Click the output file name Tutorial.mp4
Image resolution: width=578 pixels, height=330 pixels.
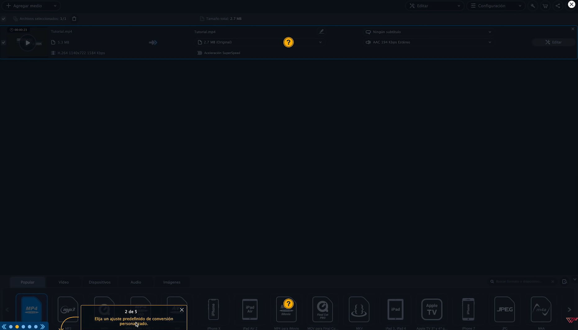click(205, 32)
